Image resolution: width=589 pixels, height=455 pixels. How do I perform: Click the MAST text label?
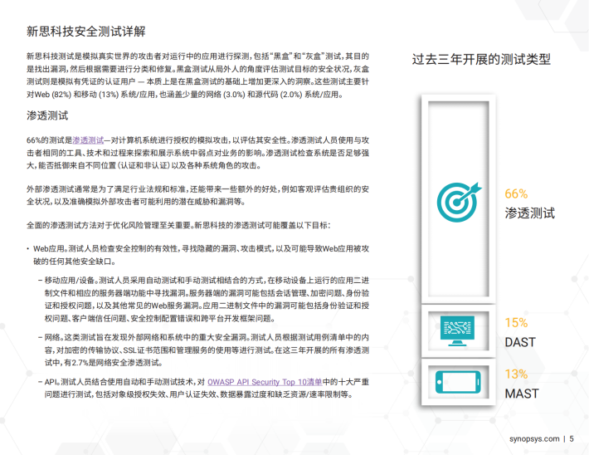521,394
